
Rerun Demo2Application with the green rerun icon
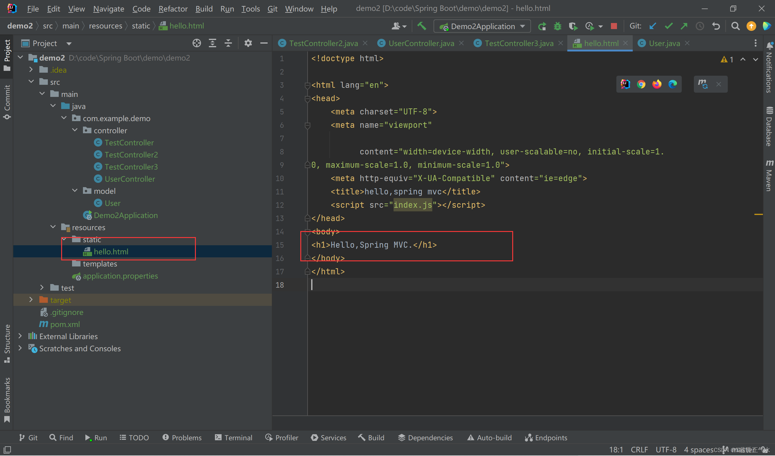pyautogui.click(x=542, y=26)
